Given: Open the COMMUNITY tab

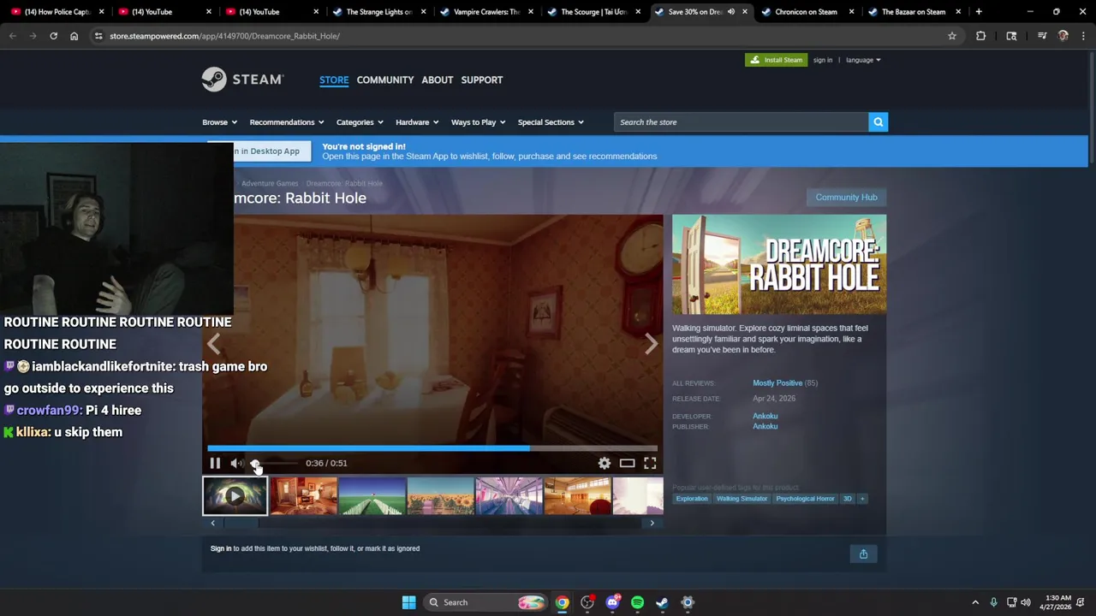Looking at the screenshot, I should tap(385, 80).
